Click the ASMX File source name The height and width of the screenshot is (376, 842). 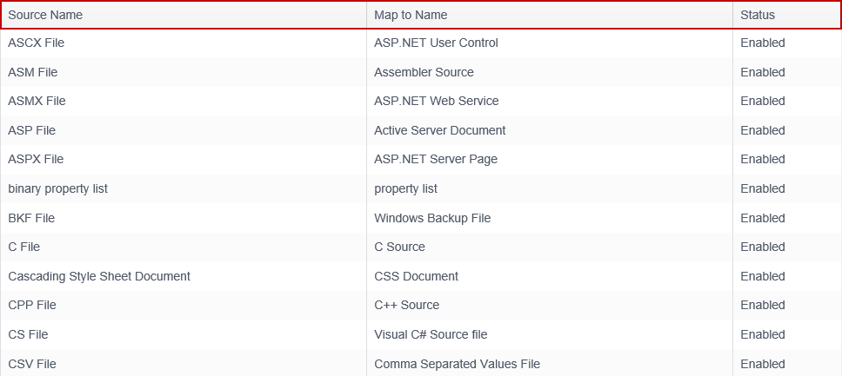pyautogui.click(x=37, y=101)
